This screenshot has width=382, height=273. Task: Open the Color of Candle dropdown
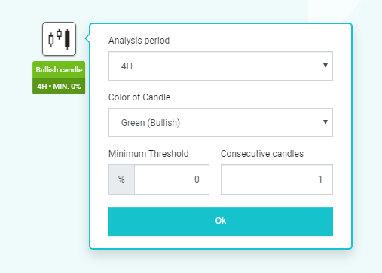pos(221,123)
